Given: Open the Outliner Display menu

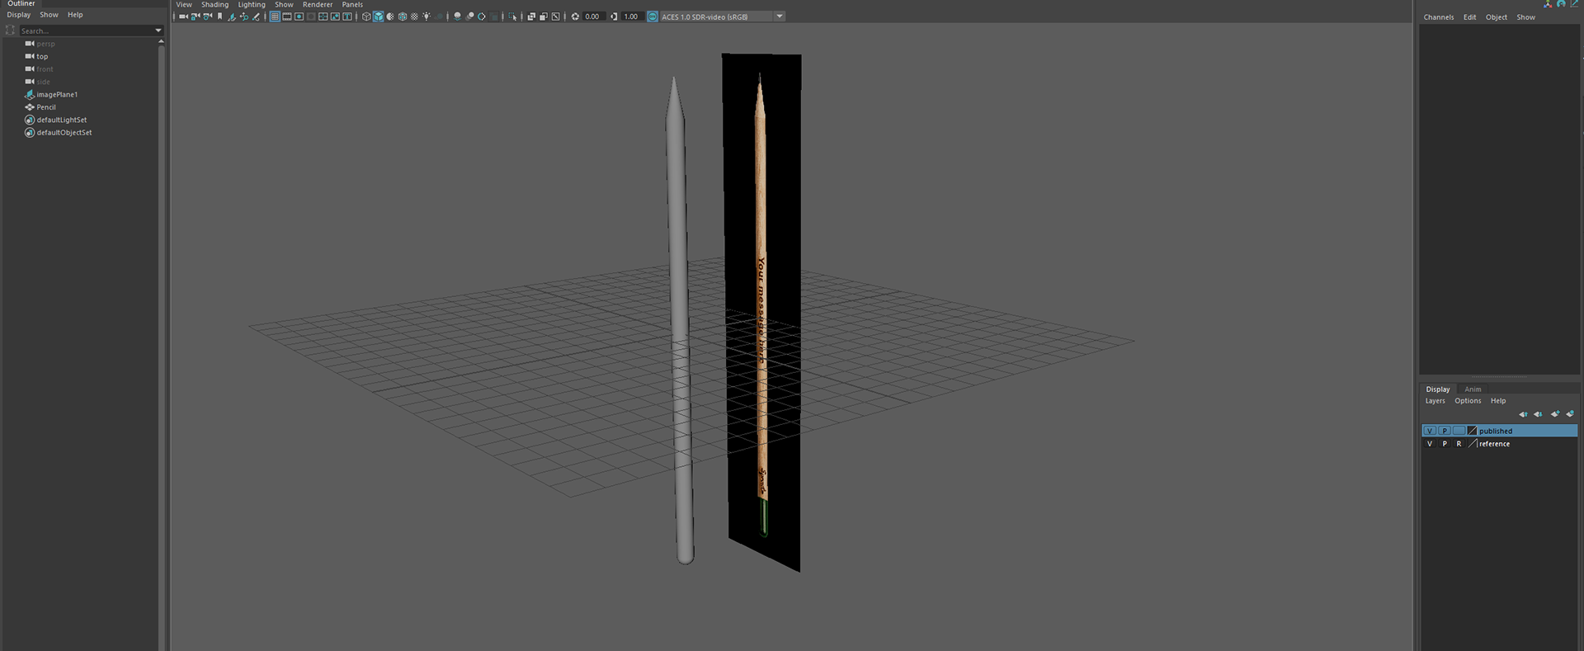Looking at the screenshot, I should [19, 15].
